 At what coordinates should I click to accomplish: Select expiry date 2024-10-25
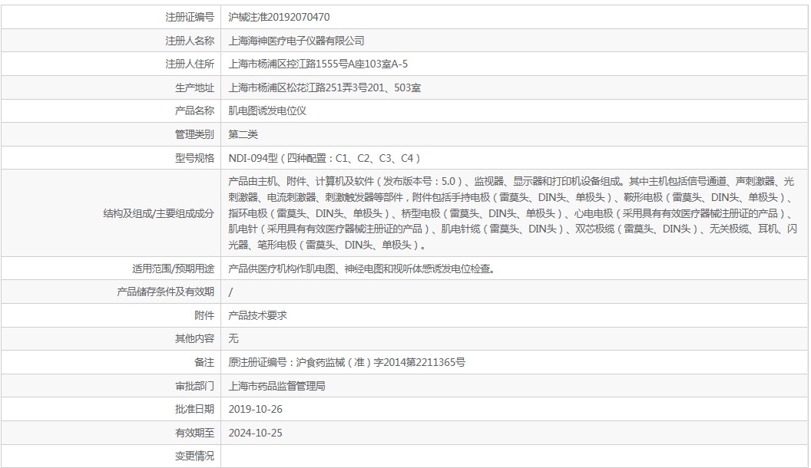click(256, 433)
